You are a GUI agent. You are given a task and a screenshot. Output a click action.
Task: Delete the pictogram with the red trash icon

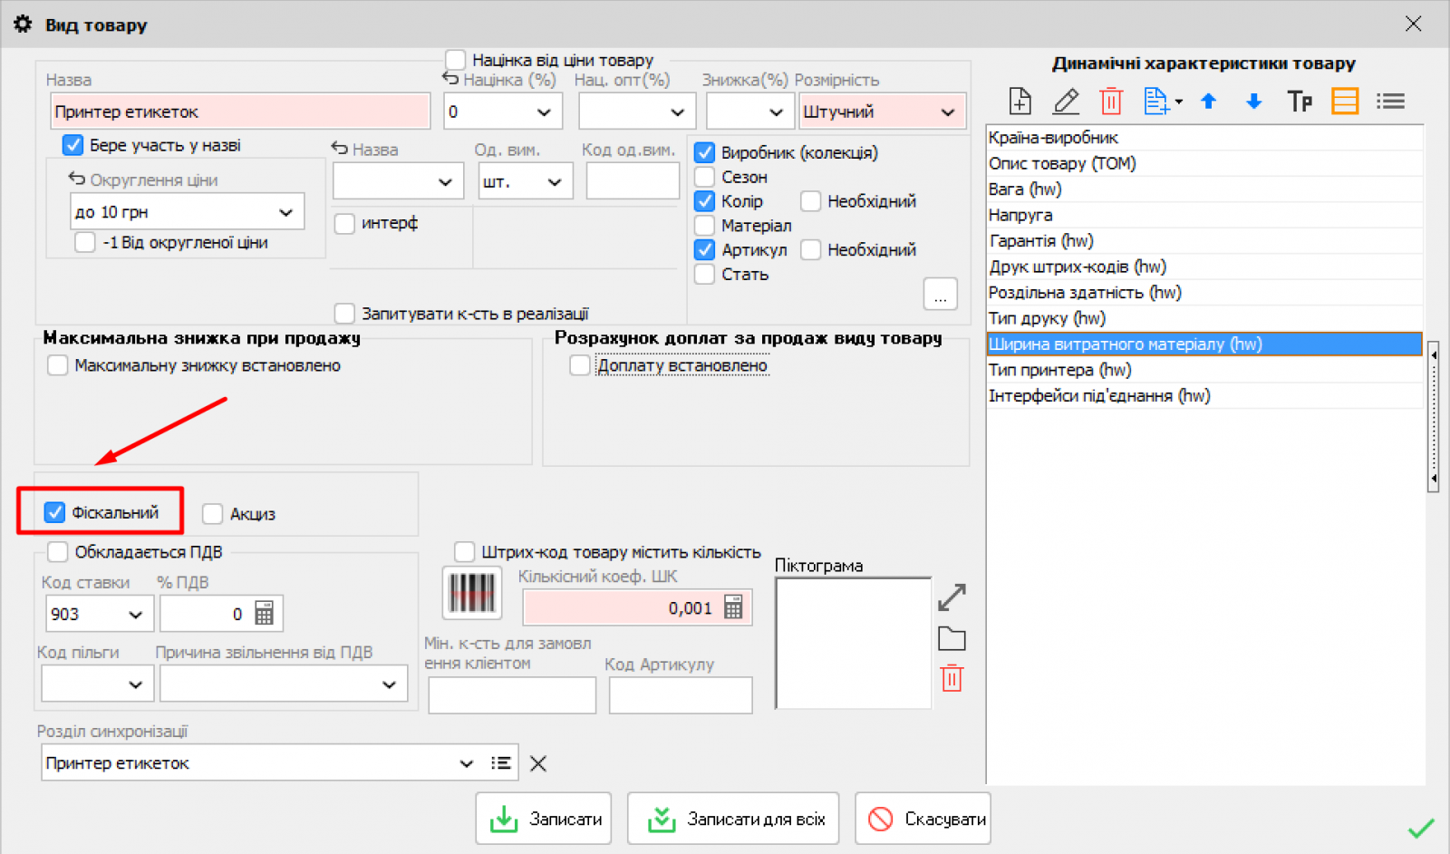click(952, 678)
